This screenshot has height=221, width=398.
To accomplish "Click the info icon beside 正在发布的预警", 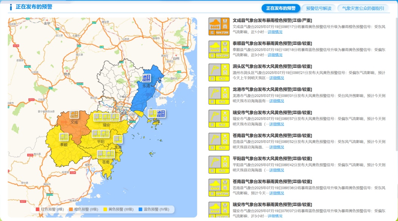I will pos(11,6).
